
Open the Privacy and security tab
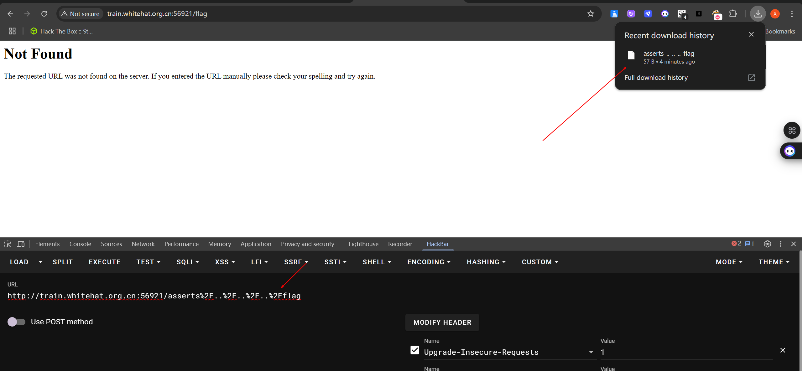point(307,244)
